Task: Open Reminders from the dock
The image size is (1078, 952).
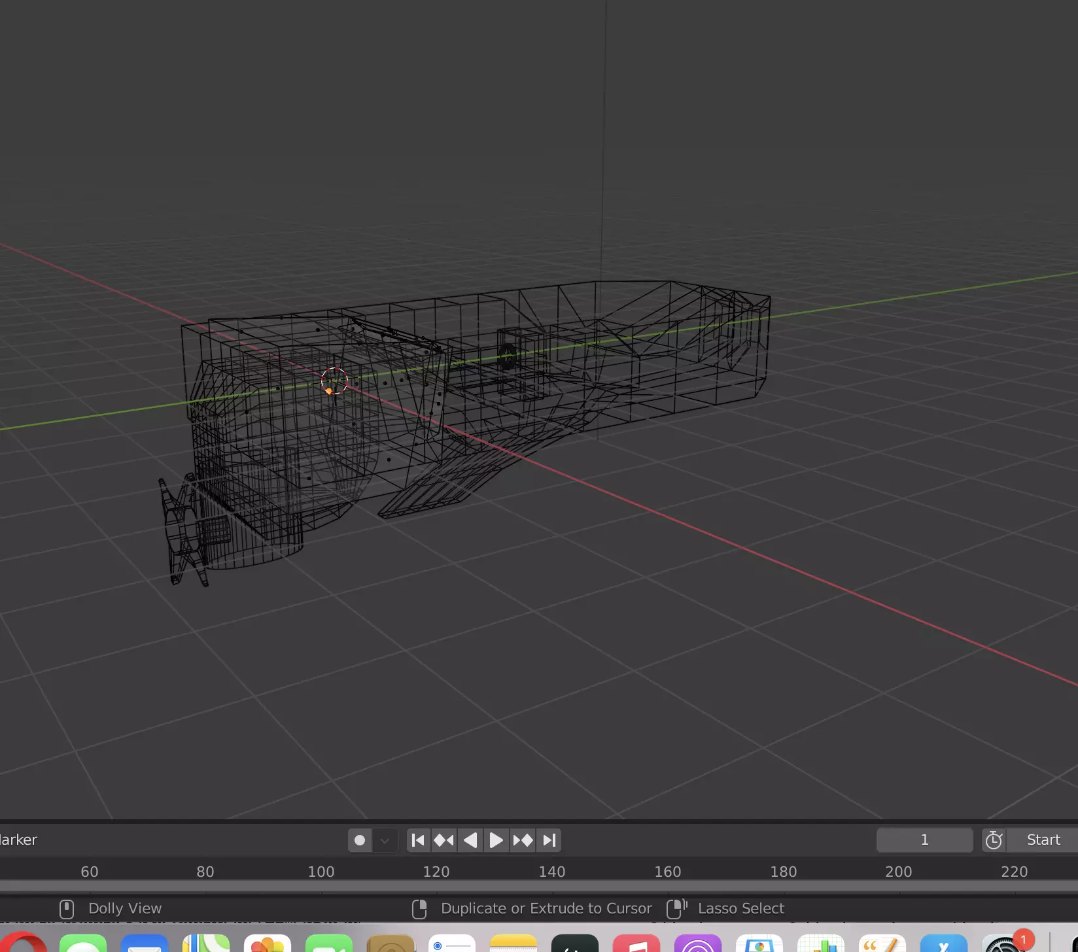Action: pos(452,943)
